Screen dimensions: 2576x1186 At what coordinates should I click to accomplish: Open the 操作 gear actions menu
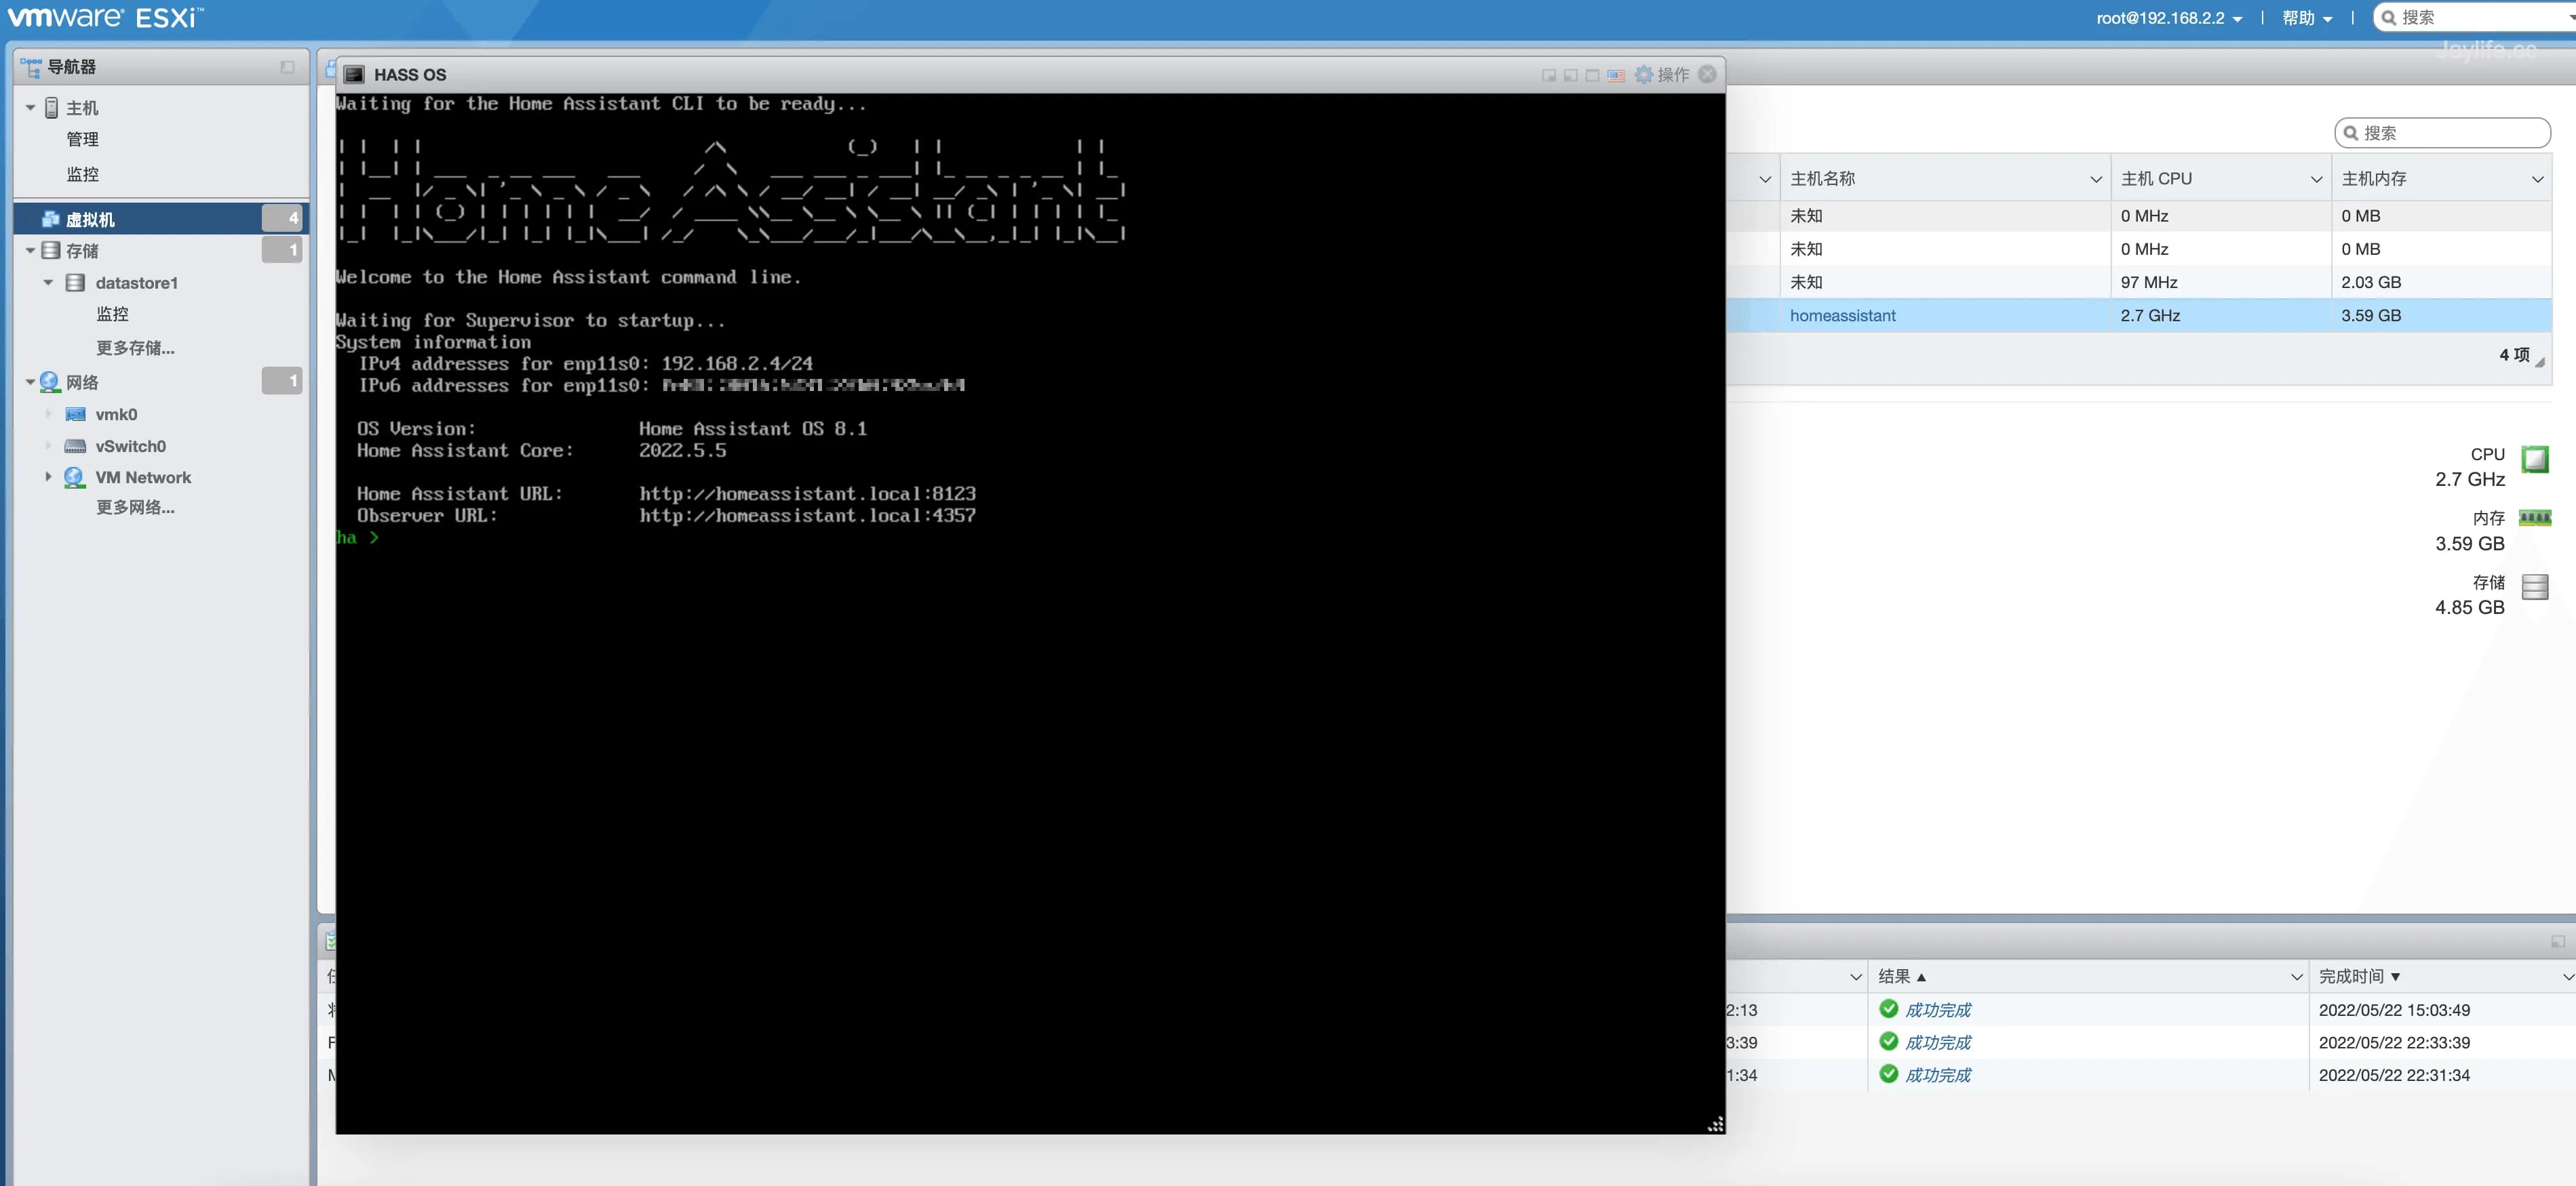pyautogui.click(x=1662, y=75)
